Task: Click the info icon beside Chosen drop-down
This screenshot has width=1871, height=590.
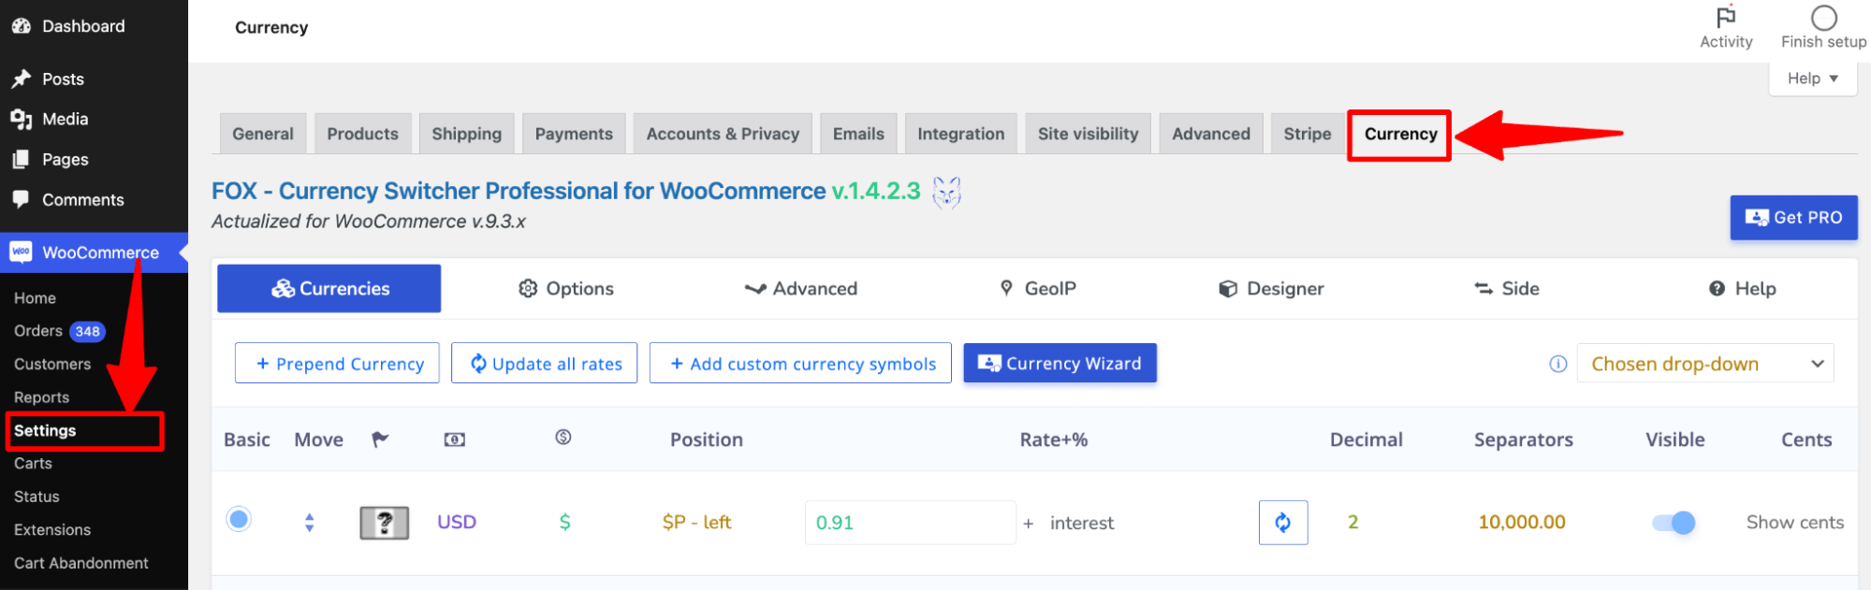Action: click(1557, 364)
